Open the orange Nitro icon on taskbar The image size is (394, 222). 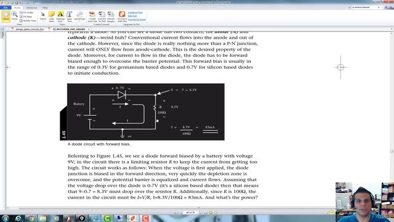[x=132, y=218]
